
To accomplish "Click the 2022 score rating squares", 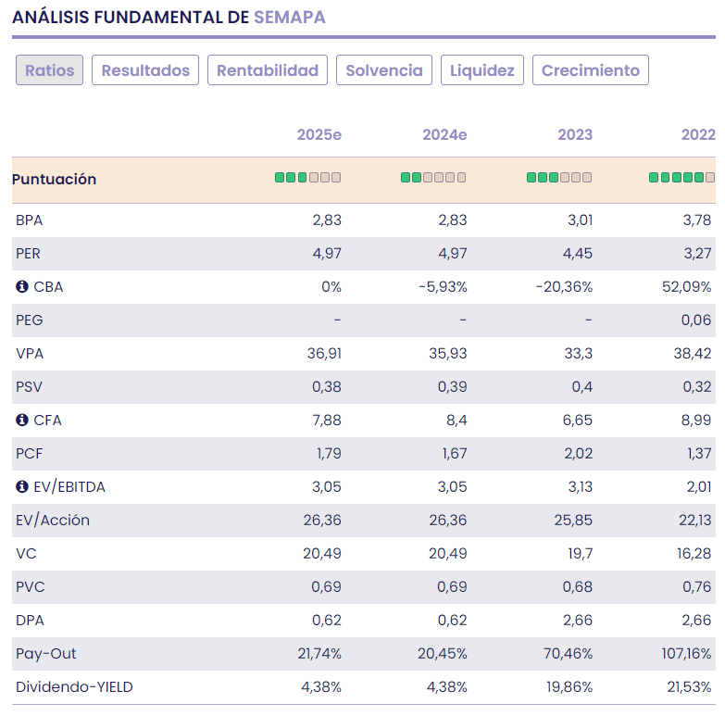I will (x=681, y=178).
